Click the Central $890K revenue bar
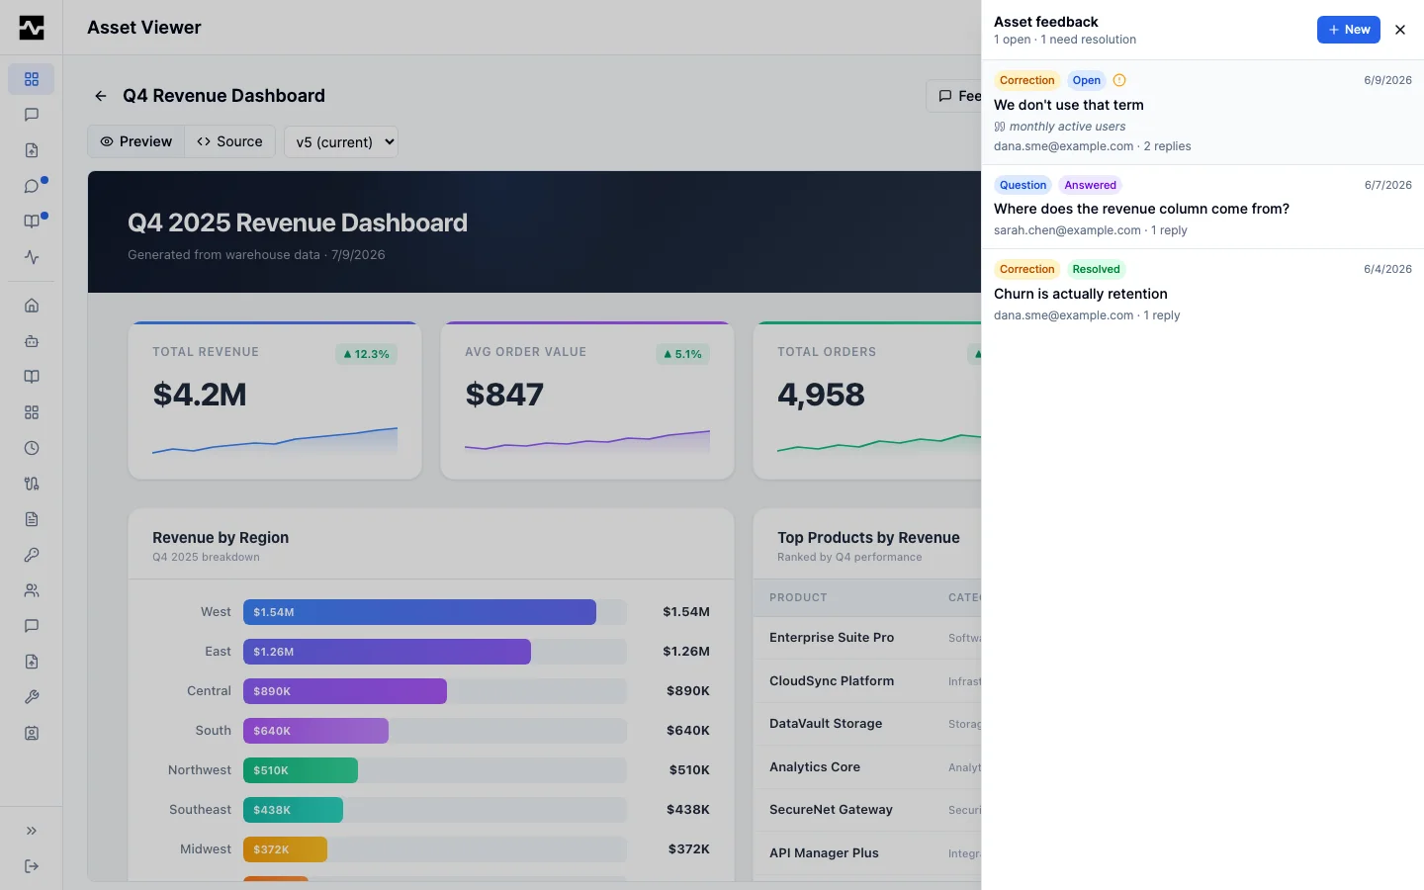Image resolution: width=1424 pixels, height=890 pixels. (x=345, y=691)
